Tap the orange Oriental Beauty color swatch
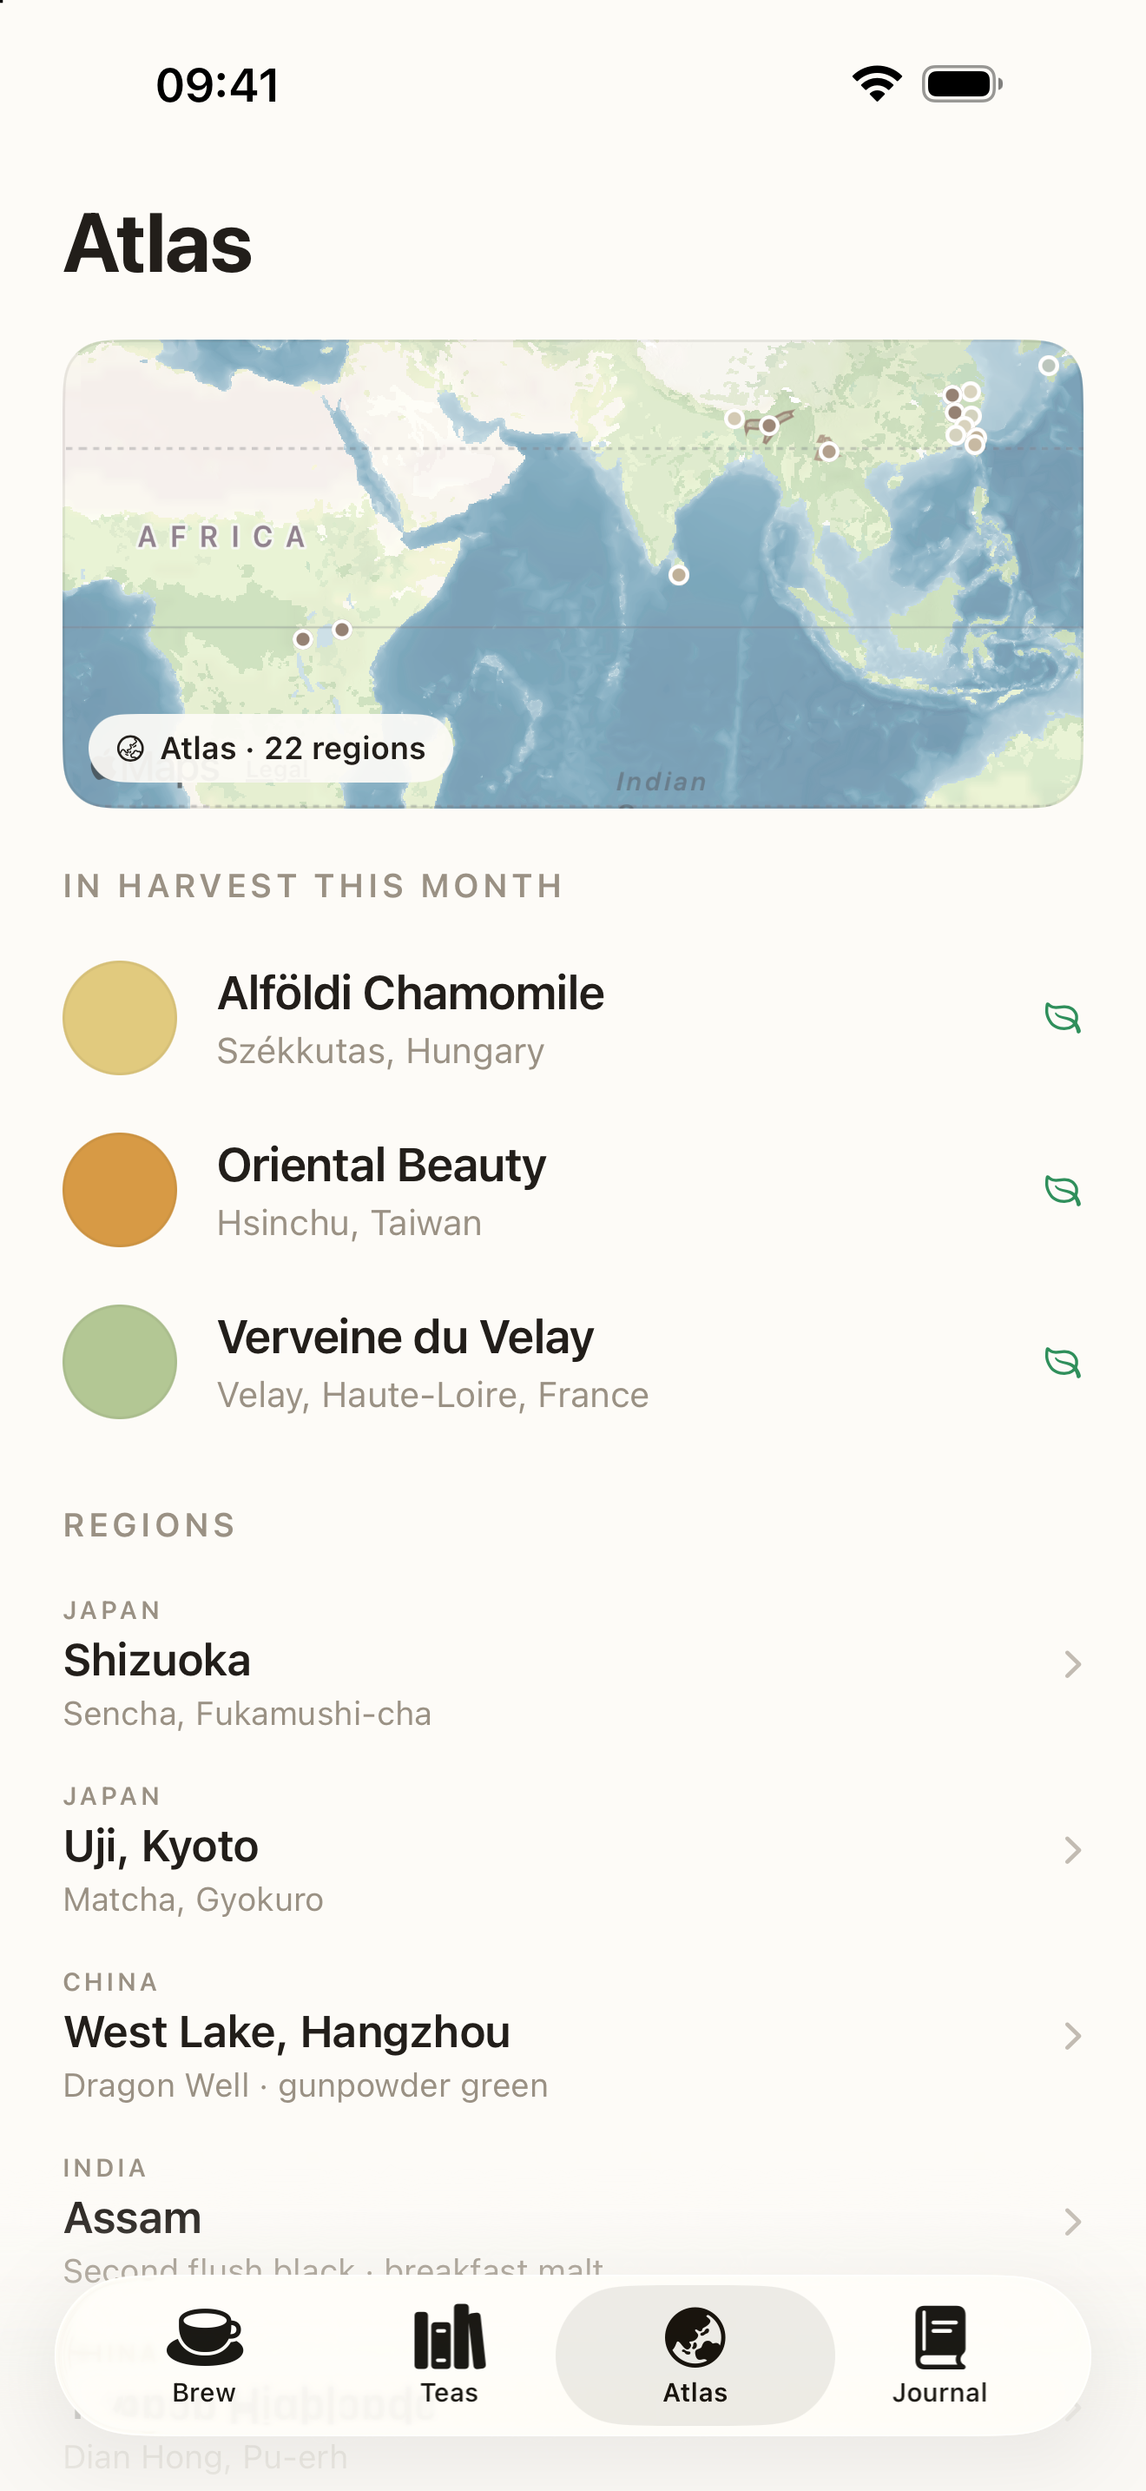This screenshot has width=1146, height=2491. tap(120, 1189)
